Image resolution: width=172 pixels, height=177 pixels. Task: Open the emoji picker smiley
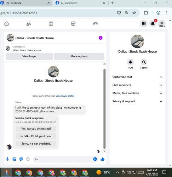[x=95, y=159]
